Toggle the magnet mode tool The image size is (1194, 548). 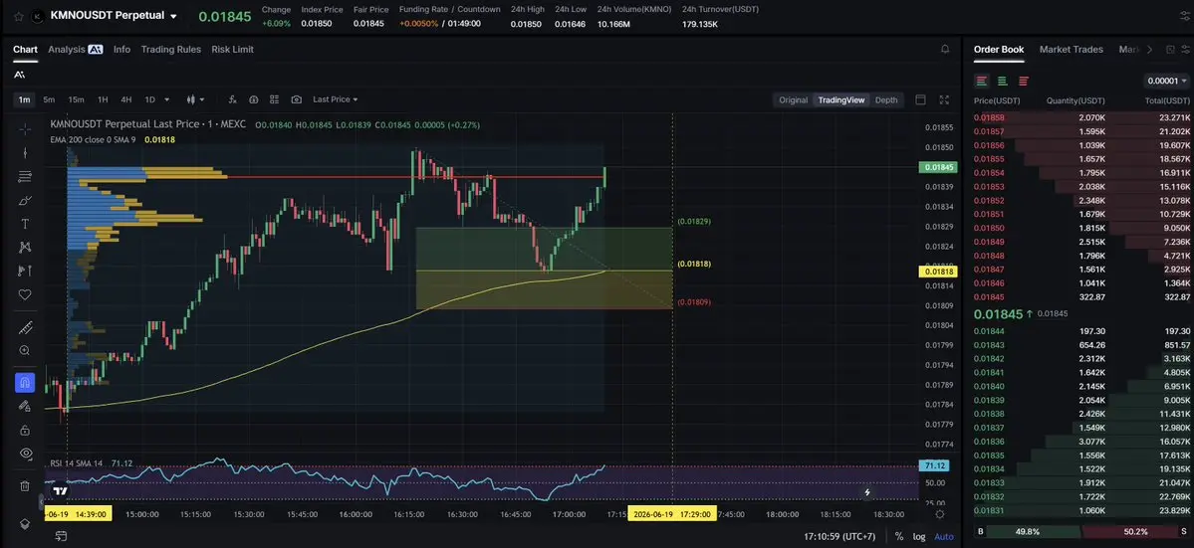25,382
